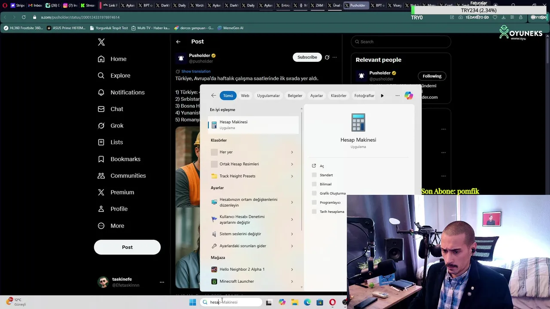Screen dimensions: 550x309
Task: Open HL360 Frostbite bookmark
Action: [23, 28]
